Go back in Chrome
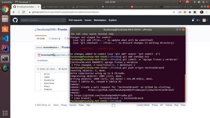The width and height of the screenshot is (210, 118). (14, 12)
